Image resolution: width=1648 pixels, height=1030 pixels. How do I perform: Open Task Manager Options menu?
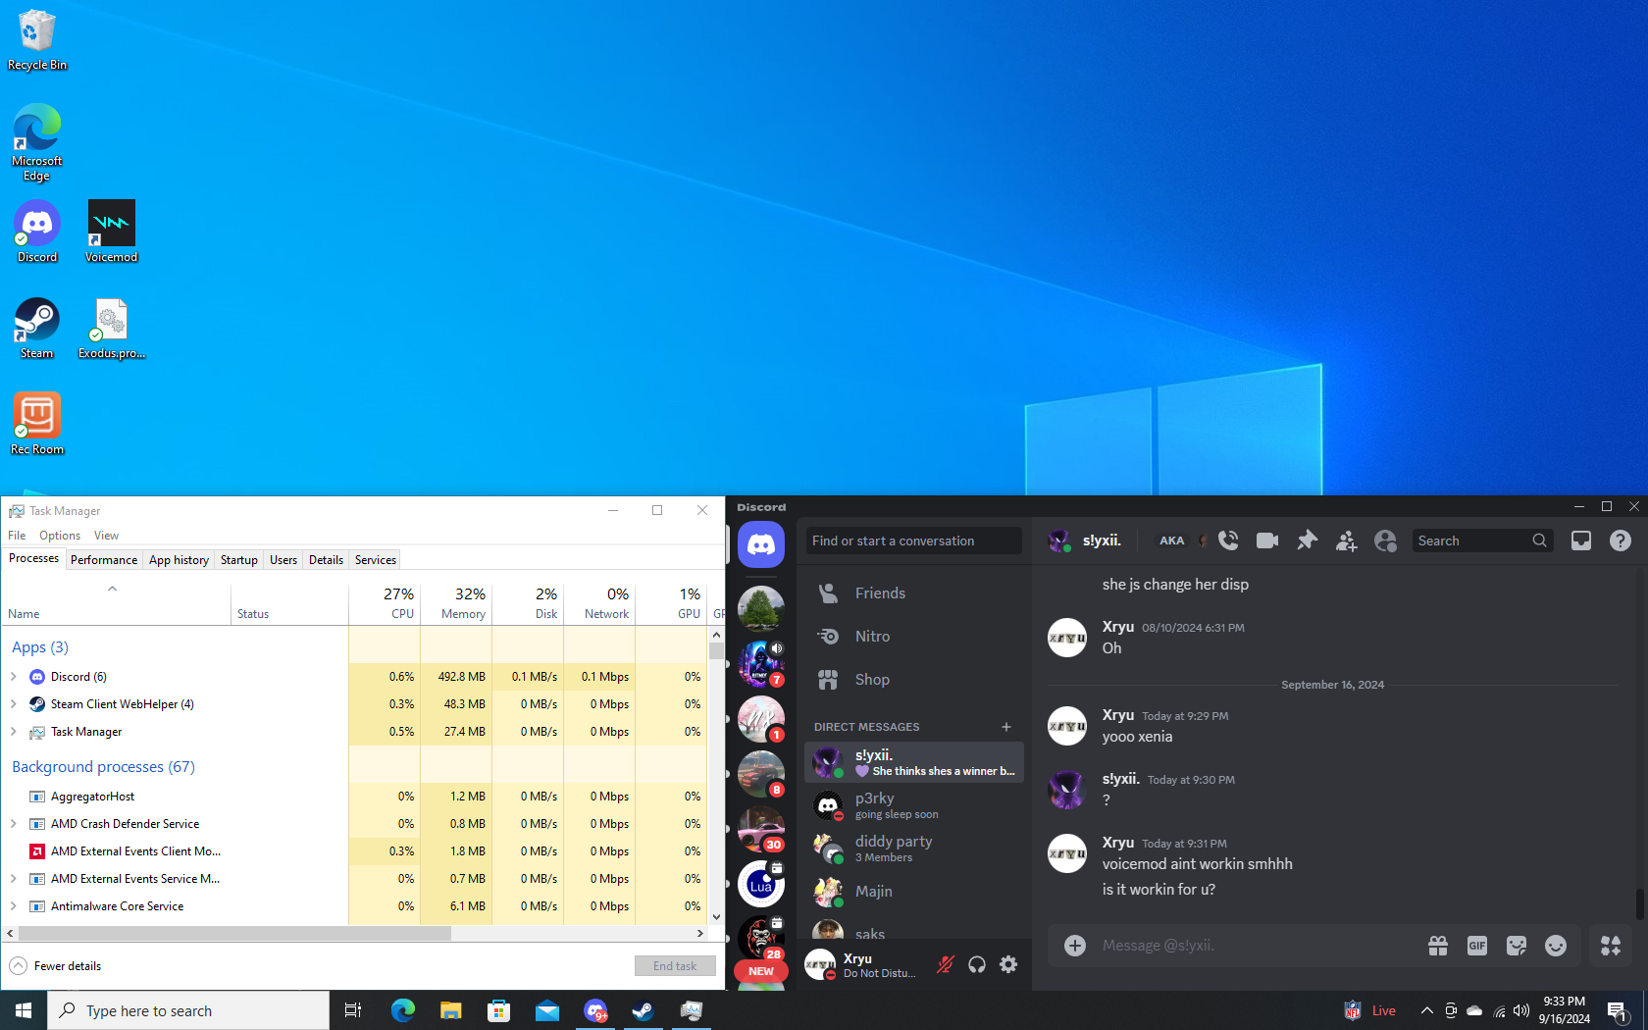point(60,536)
